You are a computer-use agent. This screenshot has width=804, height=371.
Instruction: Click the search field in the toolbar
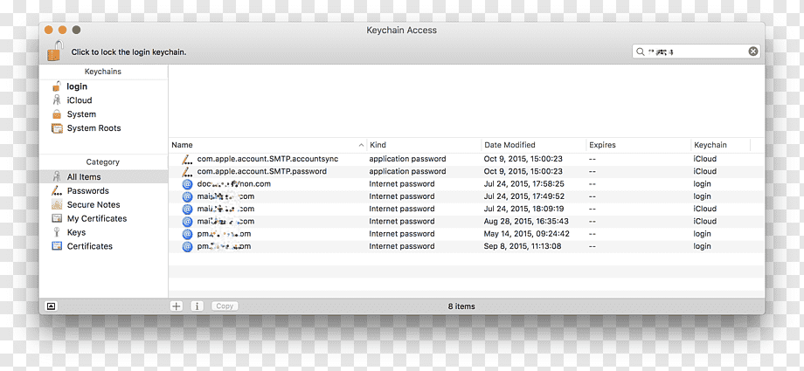point(696,52)
